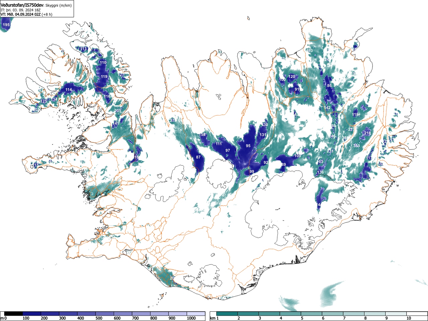Click the 195 value in the top-left corner
The image size is (428, 321).
click(x=6, y=25)
